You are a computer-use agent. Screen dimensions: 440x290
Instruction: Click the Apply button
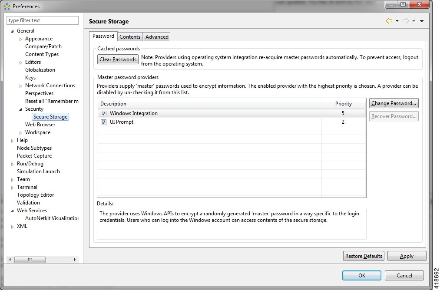407,256
